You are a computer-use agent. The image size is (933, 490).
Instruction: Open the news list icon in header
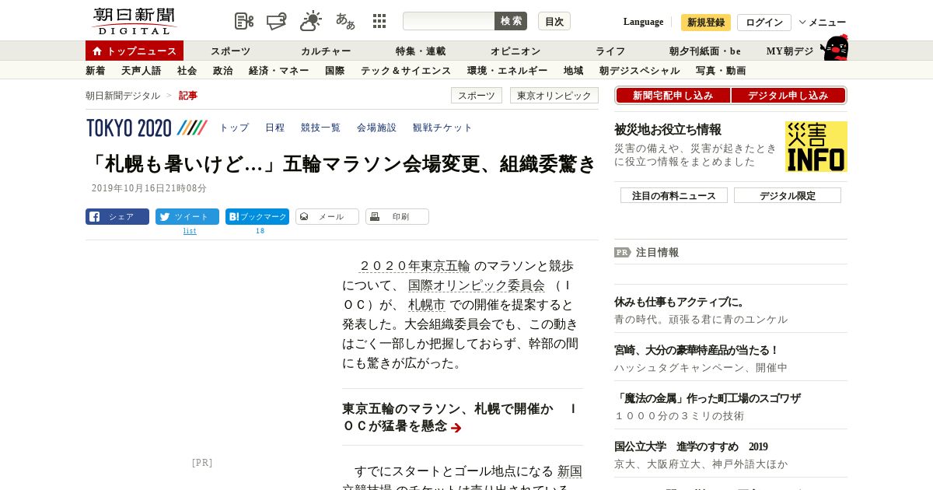(244, 21)
